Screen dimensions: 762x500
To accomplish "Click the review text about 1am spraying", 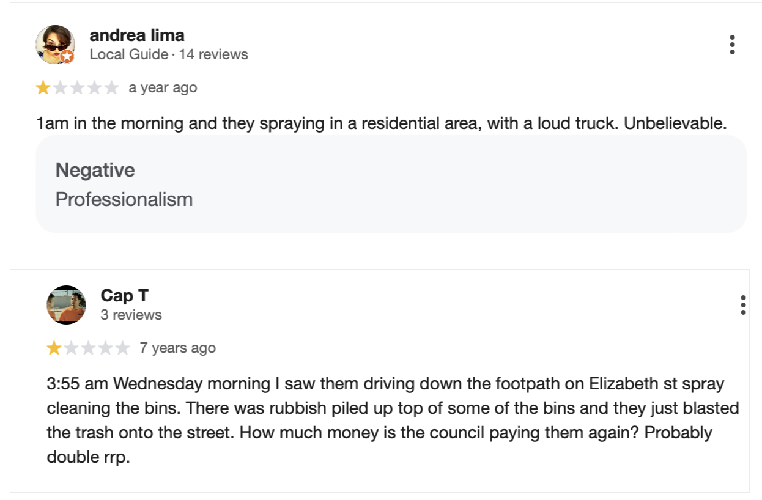I will click(382, 123).
